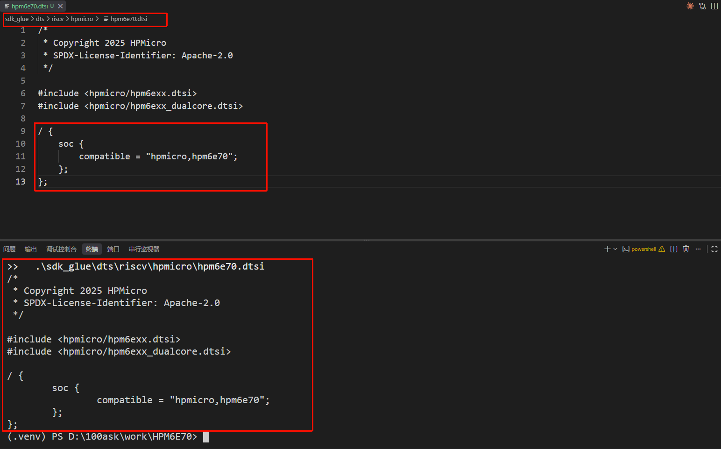Open the 调试控制台 panel tab
The image size is (721, 449).
pyautogui.click(x=61, y=249)
